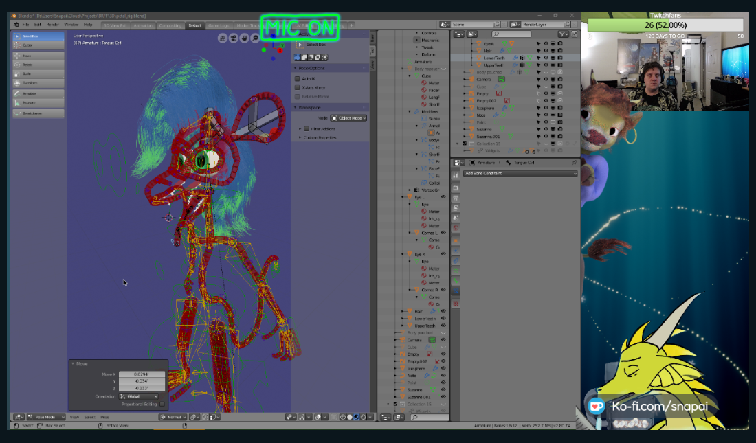
Task: Click the outliner filter funnel icon
Action: (562, 34)
